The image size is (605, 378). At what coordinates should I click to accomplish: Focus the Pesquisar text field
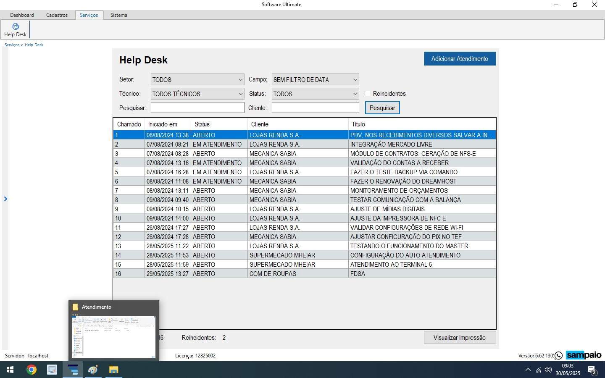point(197,108)
